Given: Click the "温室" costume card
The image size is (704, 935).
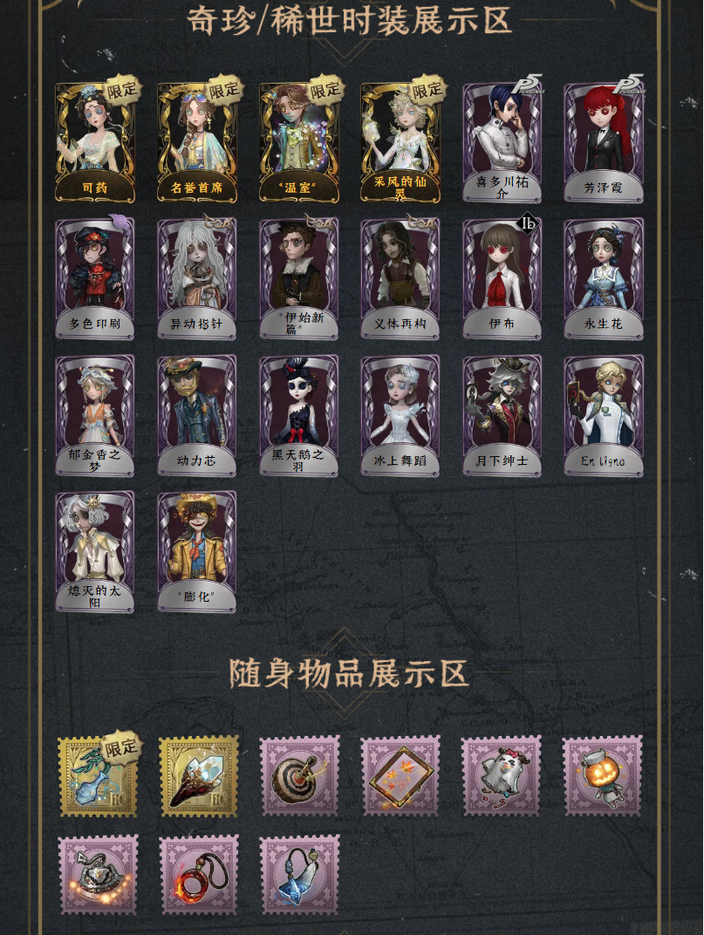Looking at the screenshot, I should (x=299, y=142).
